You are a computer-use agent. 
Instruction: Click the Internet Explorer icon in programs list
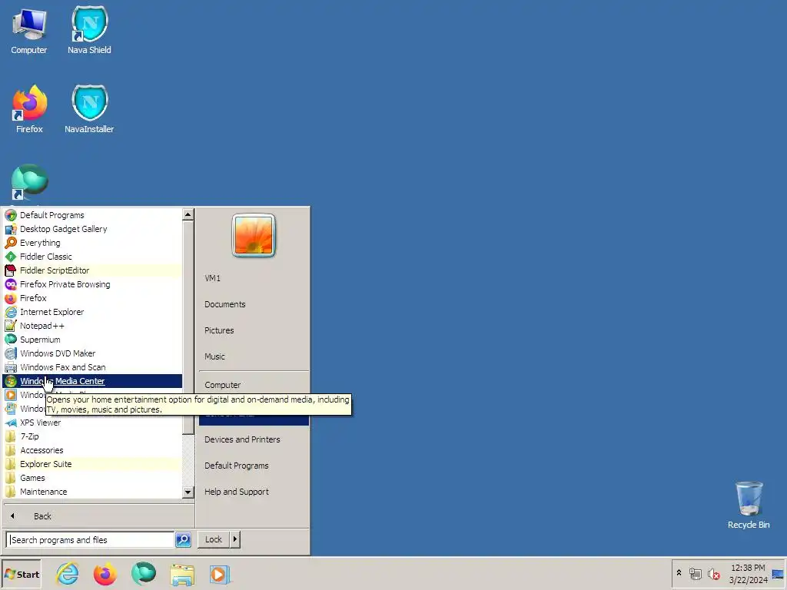click(x=11, y=312)
